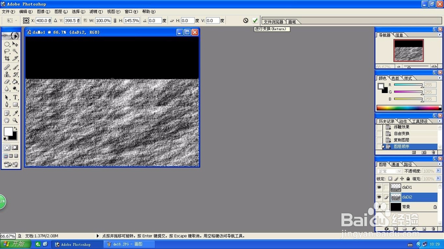Screen dimensions: 444x249
Task: Open the Navigator panel flyout menu
Action: (x=440, y=35)
